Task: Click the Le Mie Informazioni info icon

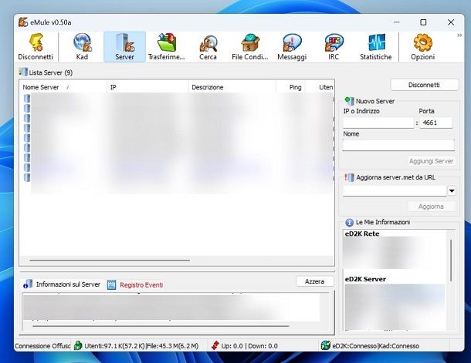Action: click(349, 223)
